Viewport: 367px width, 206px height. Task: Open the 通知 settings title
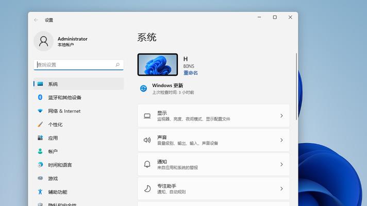[162, 162]
